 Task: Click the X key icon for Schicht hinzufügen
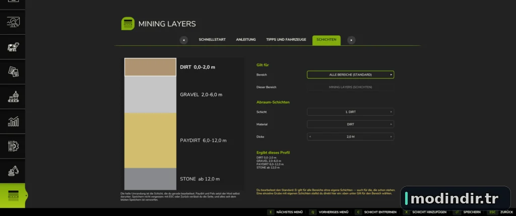coord(407,212)
